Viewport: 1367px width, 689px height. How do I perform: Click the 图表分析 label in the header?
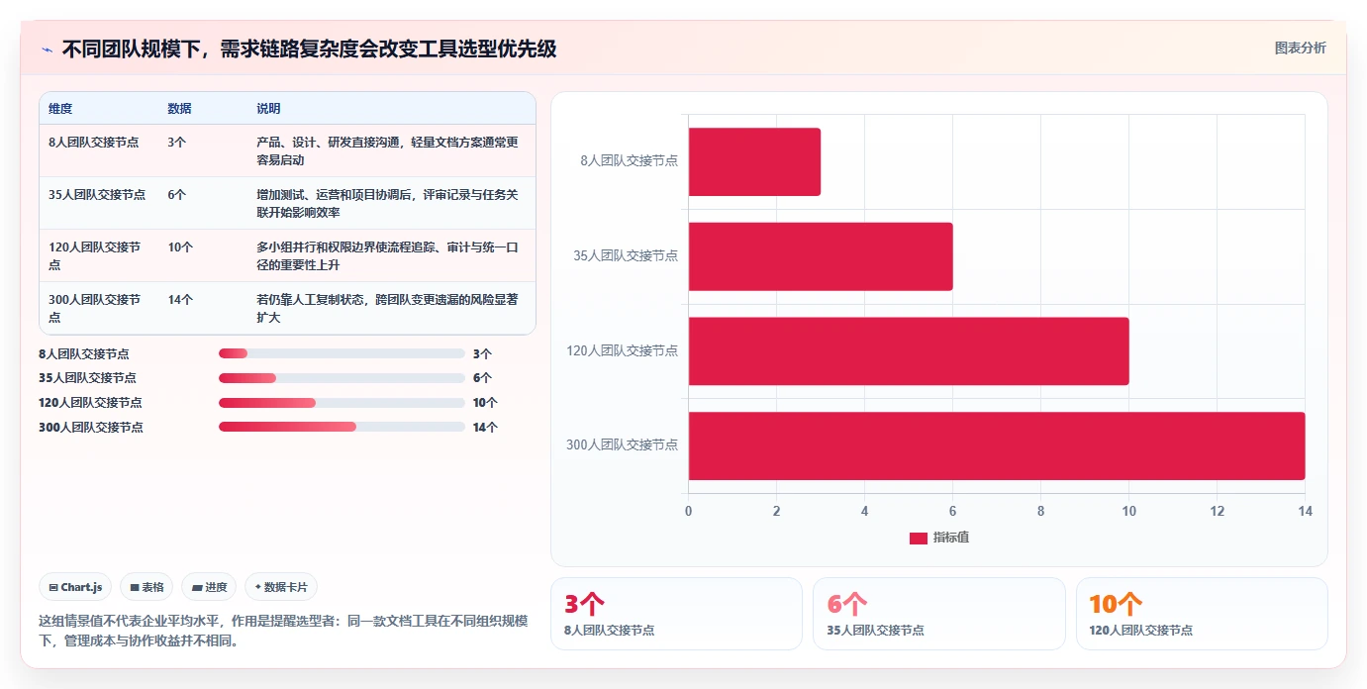pyautogui.click(x=1300, y=49)
